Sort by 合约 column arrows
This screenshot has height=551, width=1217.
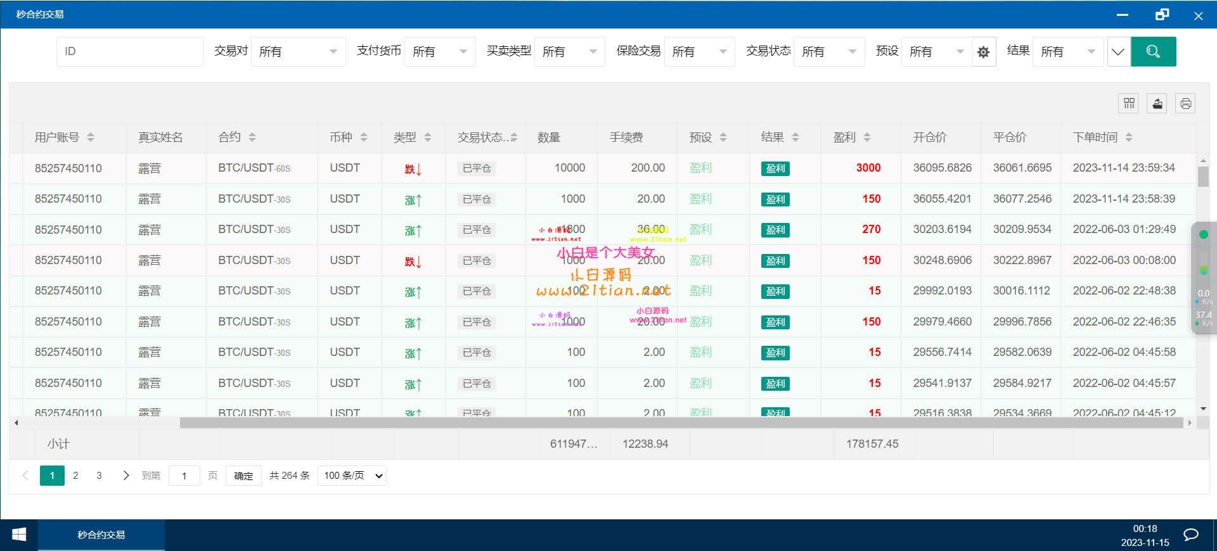pyautogui.click(x=252, y=137)
